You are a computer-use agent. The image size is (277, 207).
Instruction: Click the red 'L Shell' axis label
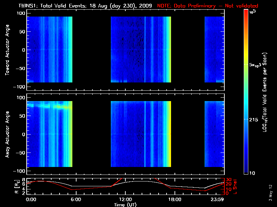235,187
